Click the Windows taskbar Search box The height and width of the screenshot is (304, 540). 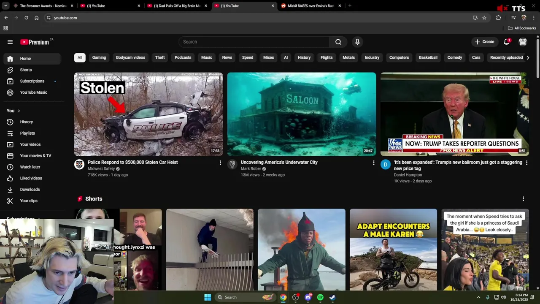245,297
